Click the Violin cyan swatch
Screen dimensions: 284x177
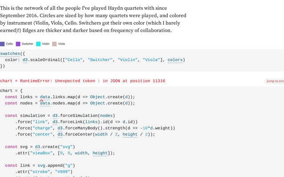pos(38,44)
